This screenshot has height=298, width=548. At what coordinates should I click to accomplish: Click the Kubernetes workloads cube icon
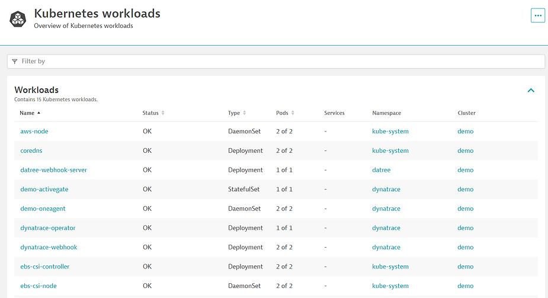pyautogui.click(x=18, y=19)
